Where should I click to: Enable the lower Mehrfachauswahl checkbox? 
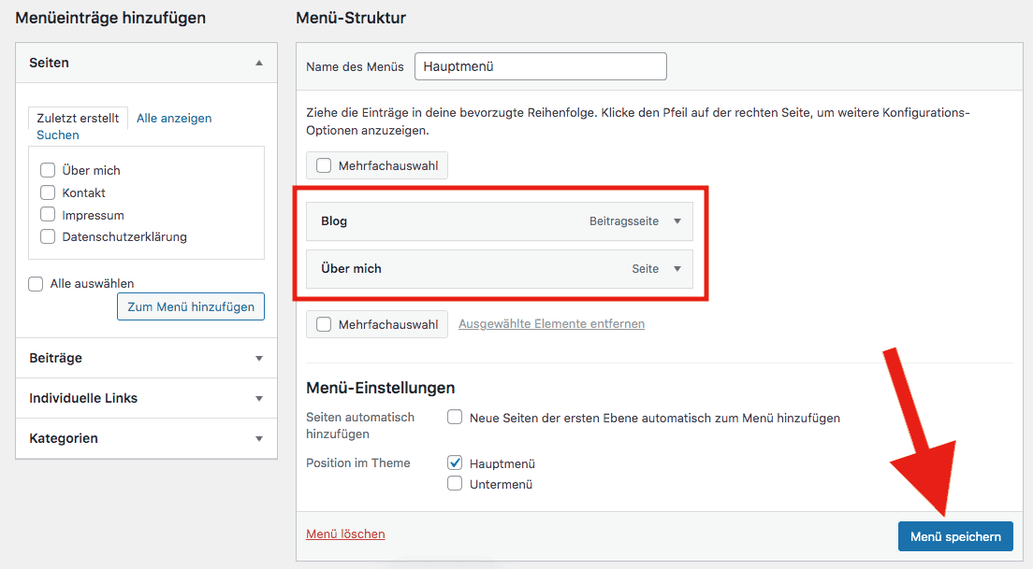324,324
